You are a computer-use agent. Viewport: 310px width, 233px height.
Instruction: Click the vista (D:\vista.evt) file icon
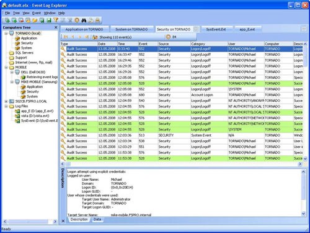[17, 116]
